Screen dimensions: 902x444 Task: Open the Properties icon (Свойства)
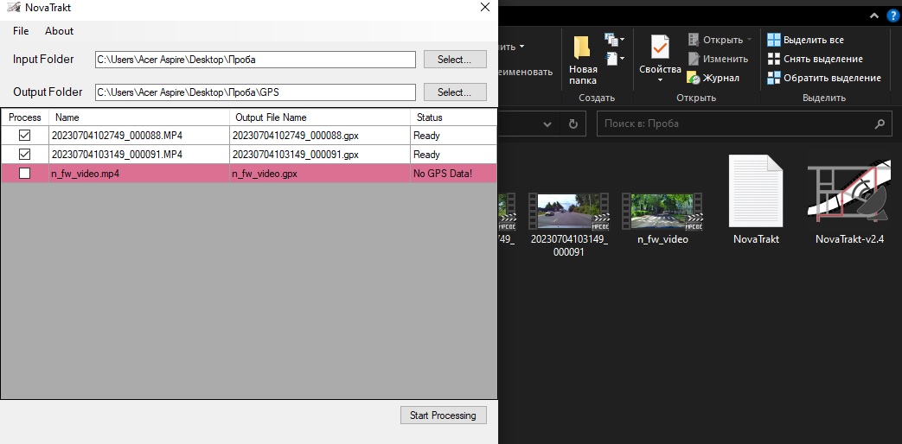(660, 47)
